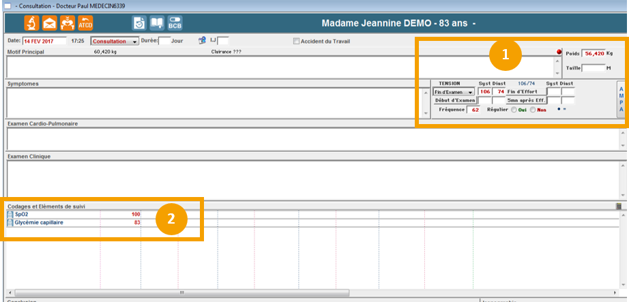This screenshot has width=629, height=302.
Task: Click the grid icon right of Codages header
Action: point(619,206)
